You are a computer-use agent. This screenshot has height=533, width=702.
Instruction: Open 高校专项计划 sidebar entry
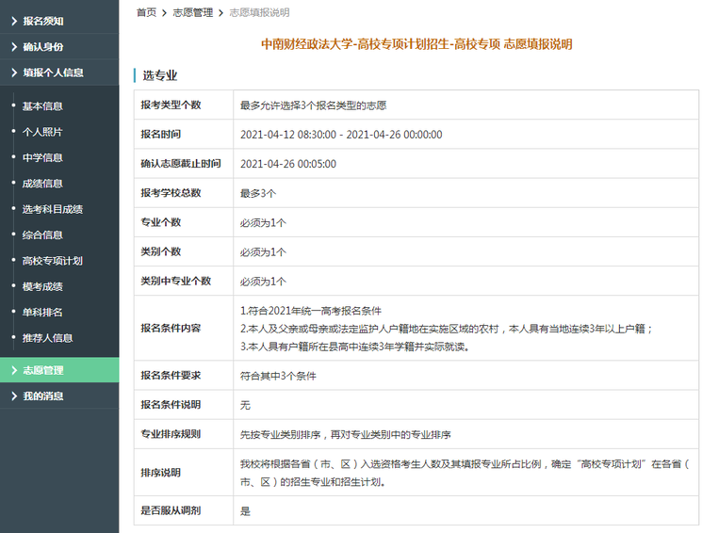pos(53,261)
